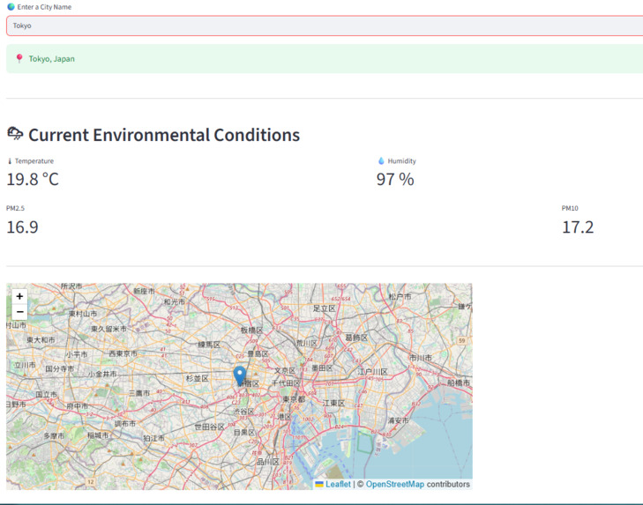Click the red pin icon beside Tokyo, Japan
The image size is (643, 505).
(19, 59)
